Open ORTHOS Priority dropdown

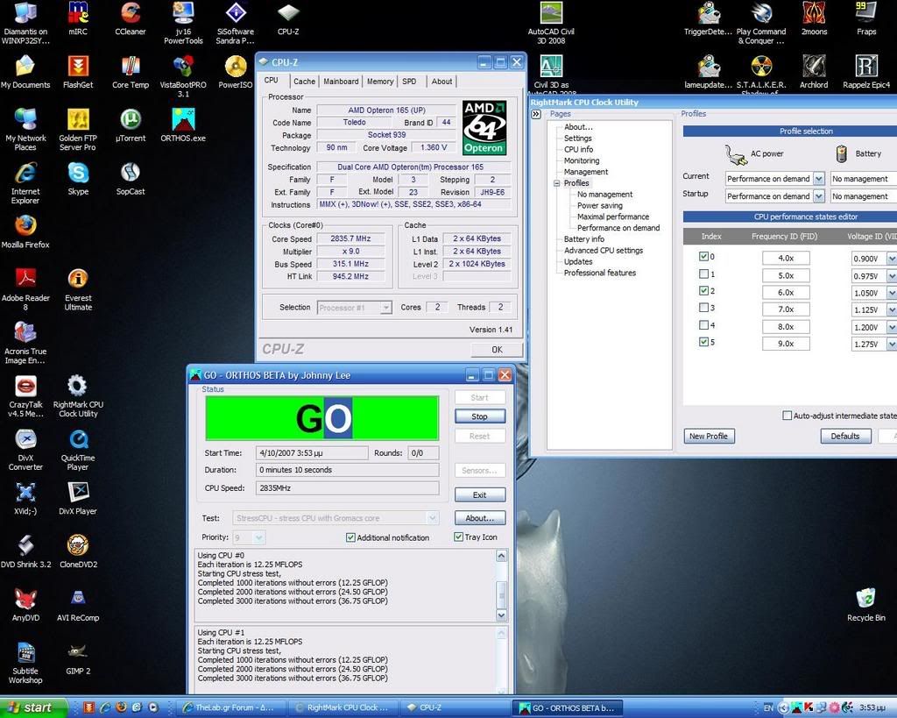(259, 537)
